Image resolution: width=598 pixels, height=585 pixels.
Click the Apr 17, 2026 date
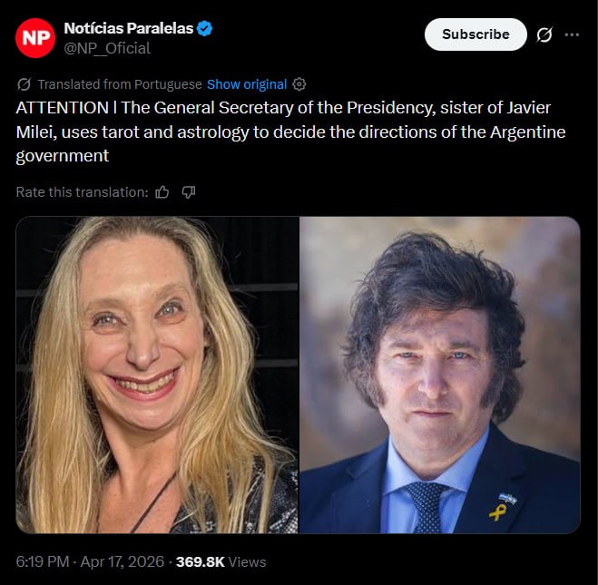point(122,561)
